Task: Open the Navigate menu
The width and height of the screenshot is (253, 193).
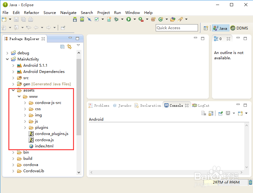Action: coord(68,12)
